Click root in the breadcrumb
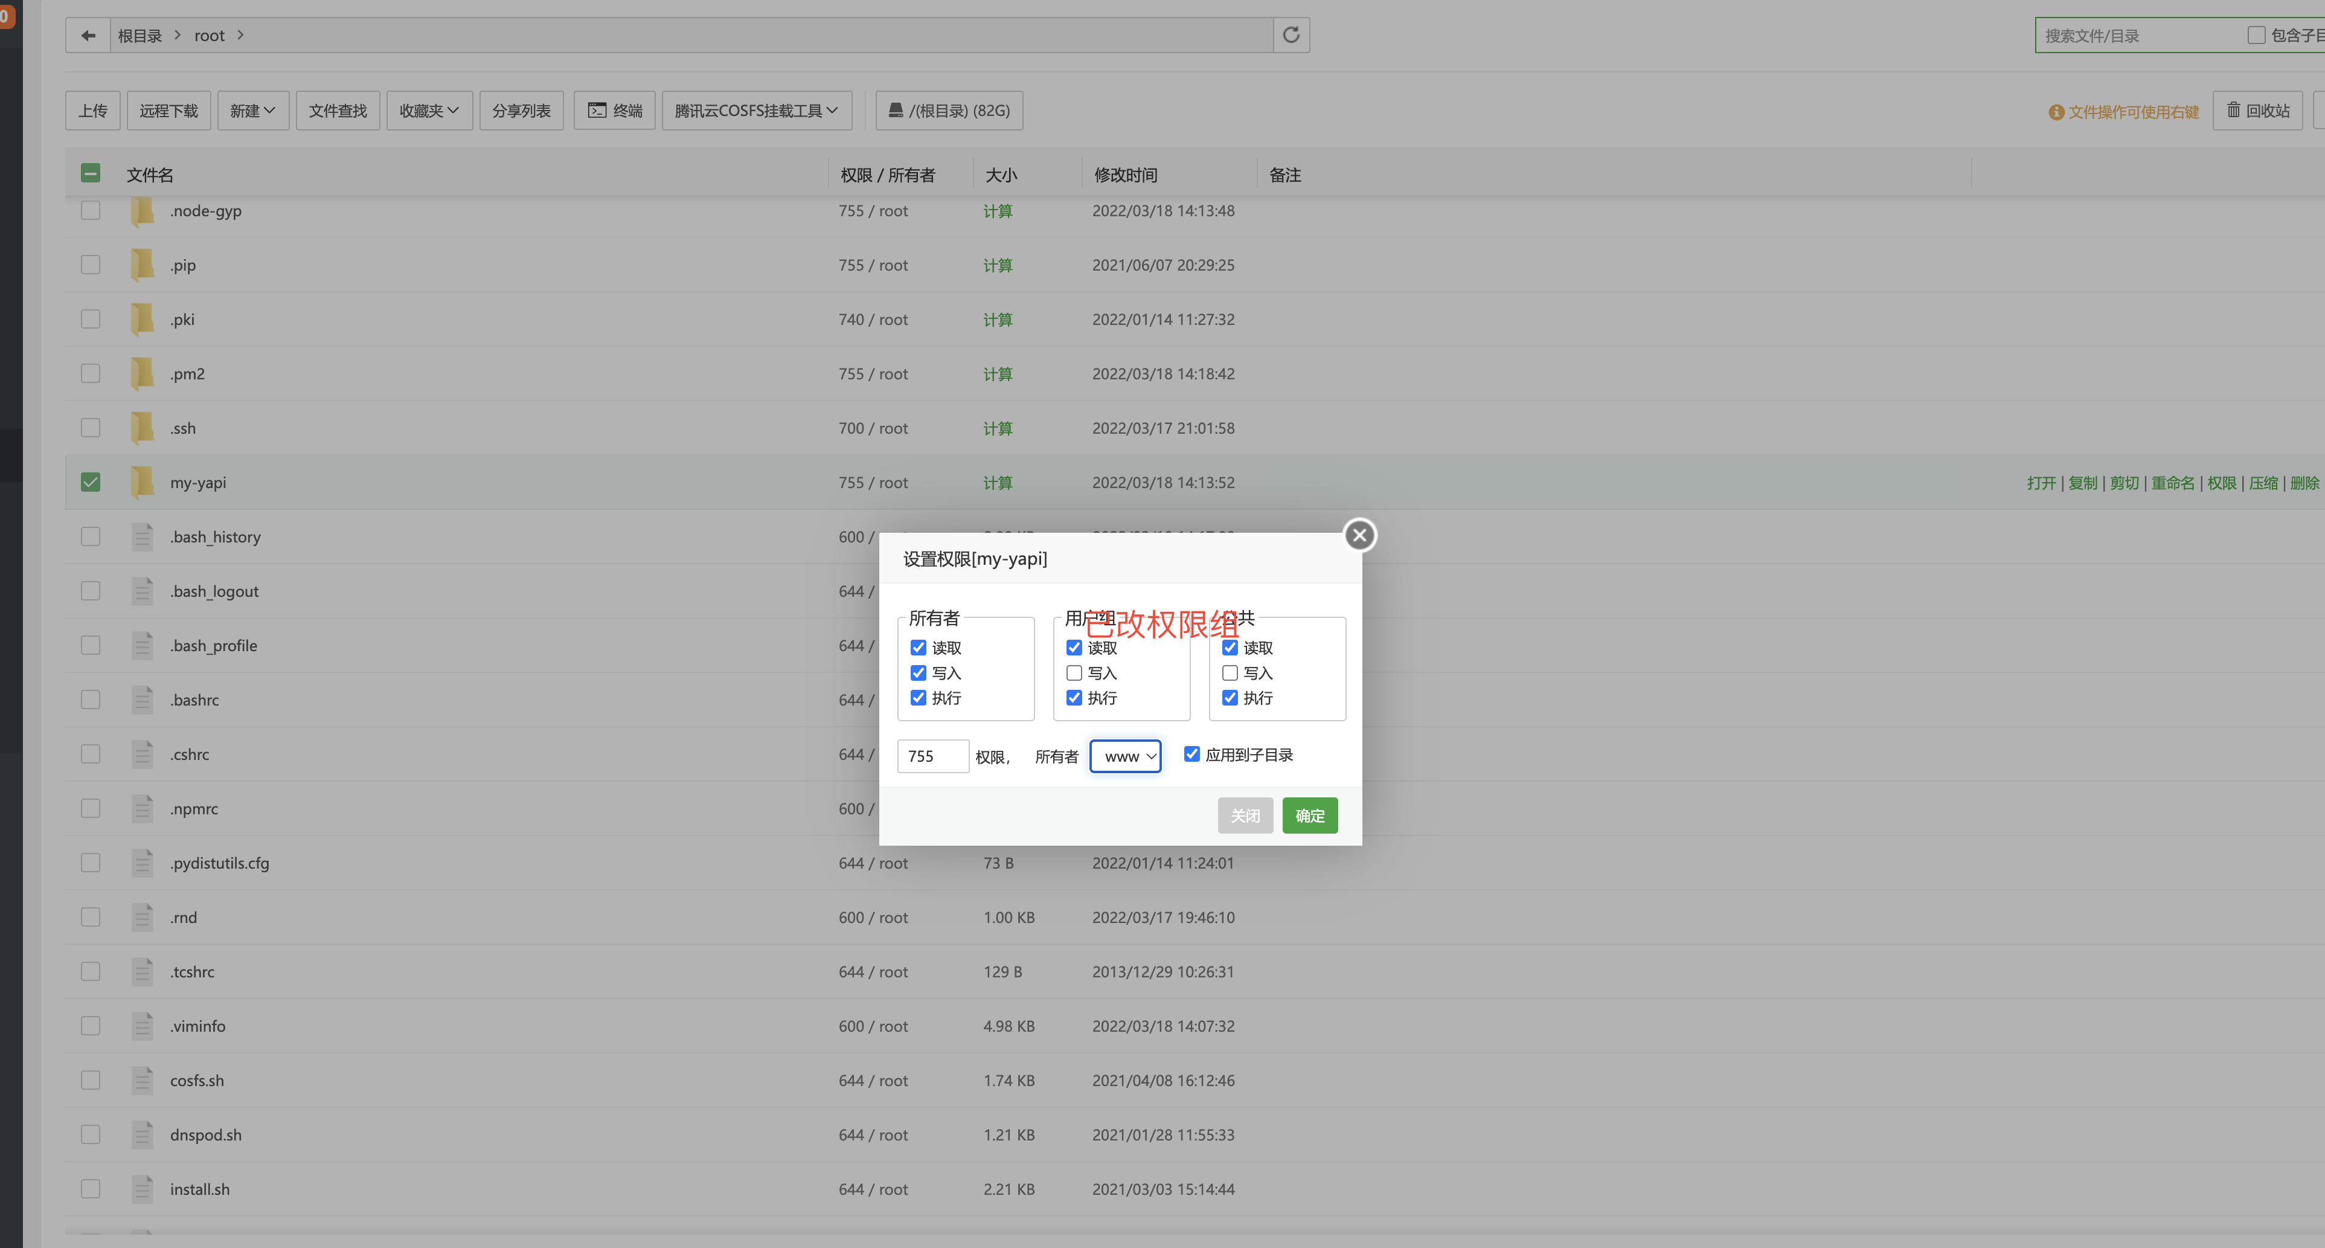 tap(210, 35)
